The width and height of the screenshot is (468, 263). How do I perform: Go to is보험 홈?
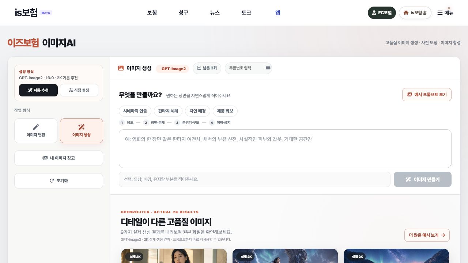tap(415, 12)
